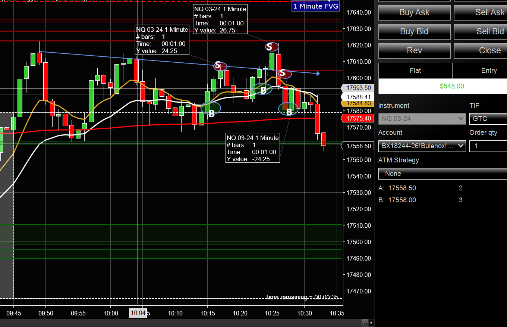The width and height of the screenshot is (507, 327).
Task: Click the scrollbar right arrow below chart
Action: (x=371, y=323)
